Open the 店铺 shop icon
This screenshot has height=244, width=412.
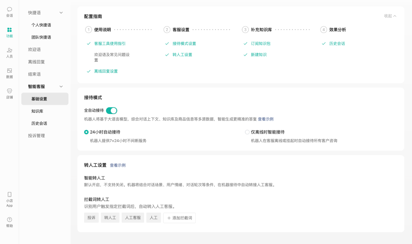[9, 91]
